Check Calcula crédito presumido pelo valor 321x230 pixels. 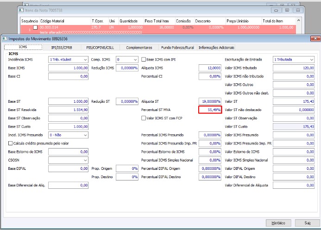coord(10,143)
